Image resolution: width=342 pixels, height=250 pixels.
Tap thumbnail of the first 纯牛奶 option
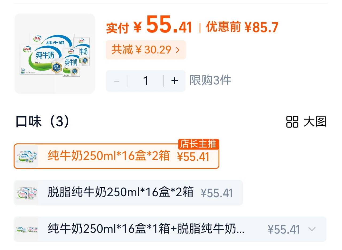[26, 156]
